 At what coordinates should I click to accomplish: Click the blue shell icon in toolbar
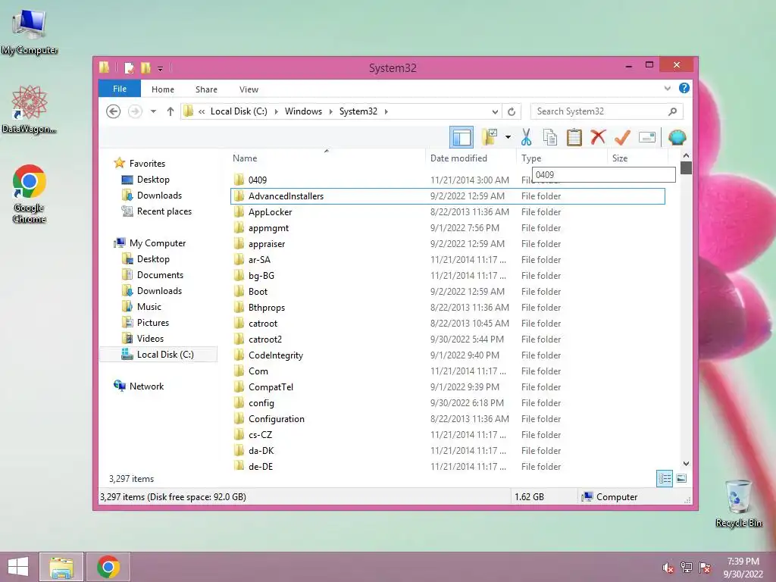click(x=677, y=137)
